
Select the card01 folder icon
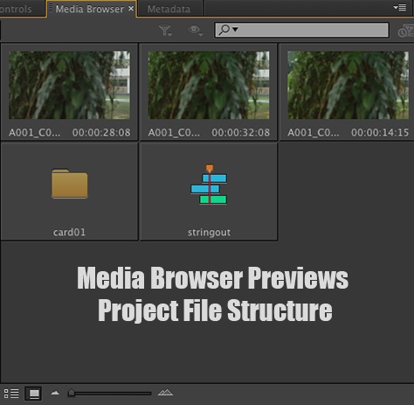[x=70, y=184]
